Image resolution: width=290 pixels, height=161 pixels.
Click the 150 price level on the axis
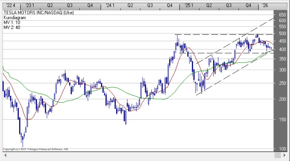282,119
